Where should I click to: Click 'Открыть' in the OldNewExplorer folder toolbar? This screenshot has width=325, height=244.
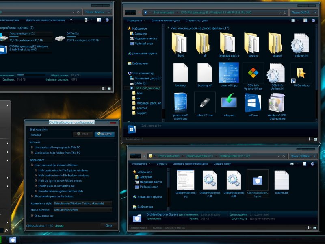click(162, 164)
